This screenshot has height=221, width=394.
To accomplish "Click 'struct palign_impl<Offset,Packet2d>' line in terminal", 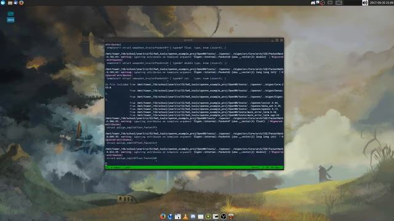I will [131, 158].
